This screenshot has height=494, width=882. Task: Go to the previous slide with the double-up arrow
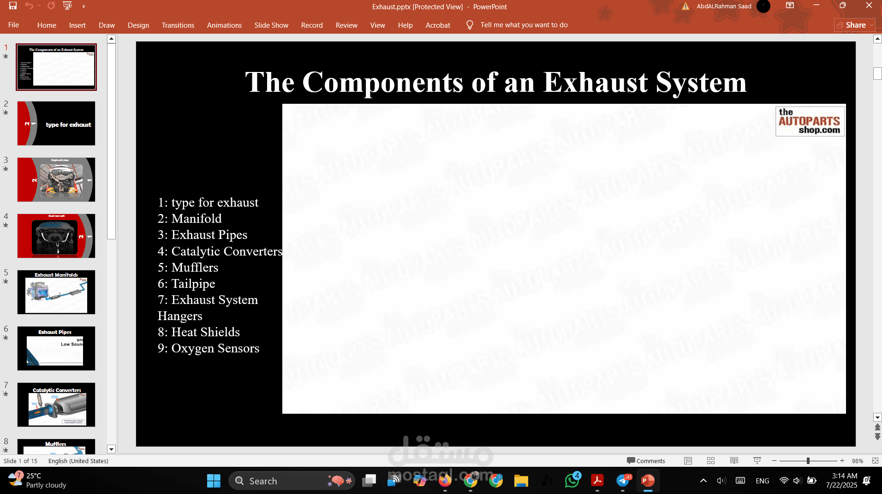(x=877, y=427)
